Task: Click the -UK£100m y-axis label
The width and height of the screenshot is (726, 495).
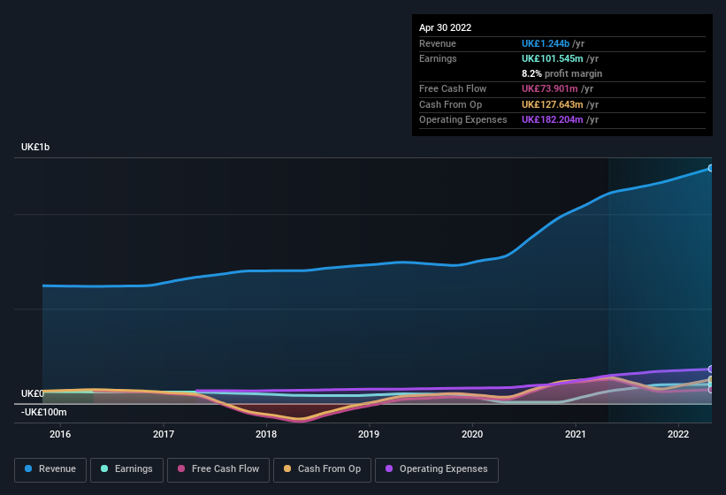Action: pos(44,412)
